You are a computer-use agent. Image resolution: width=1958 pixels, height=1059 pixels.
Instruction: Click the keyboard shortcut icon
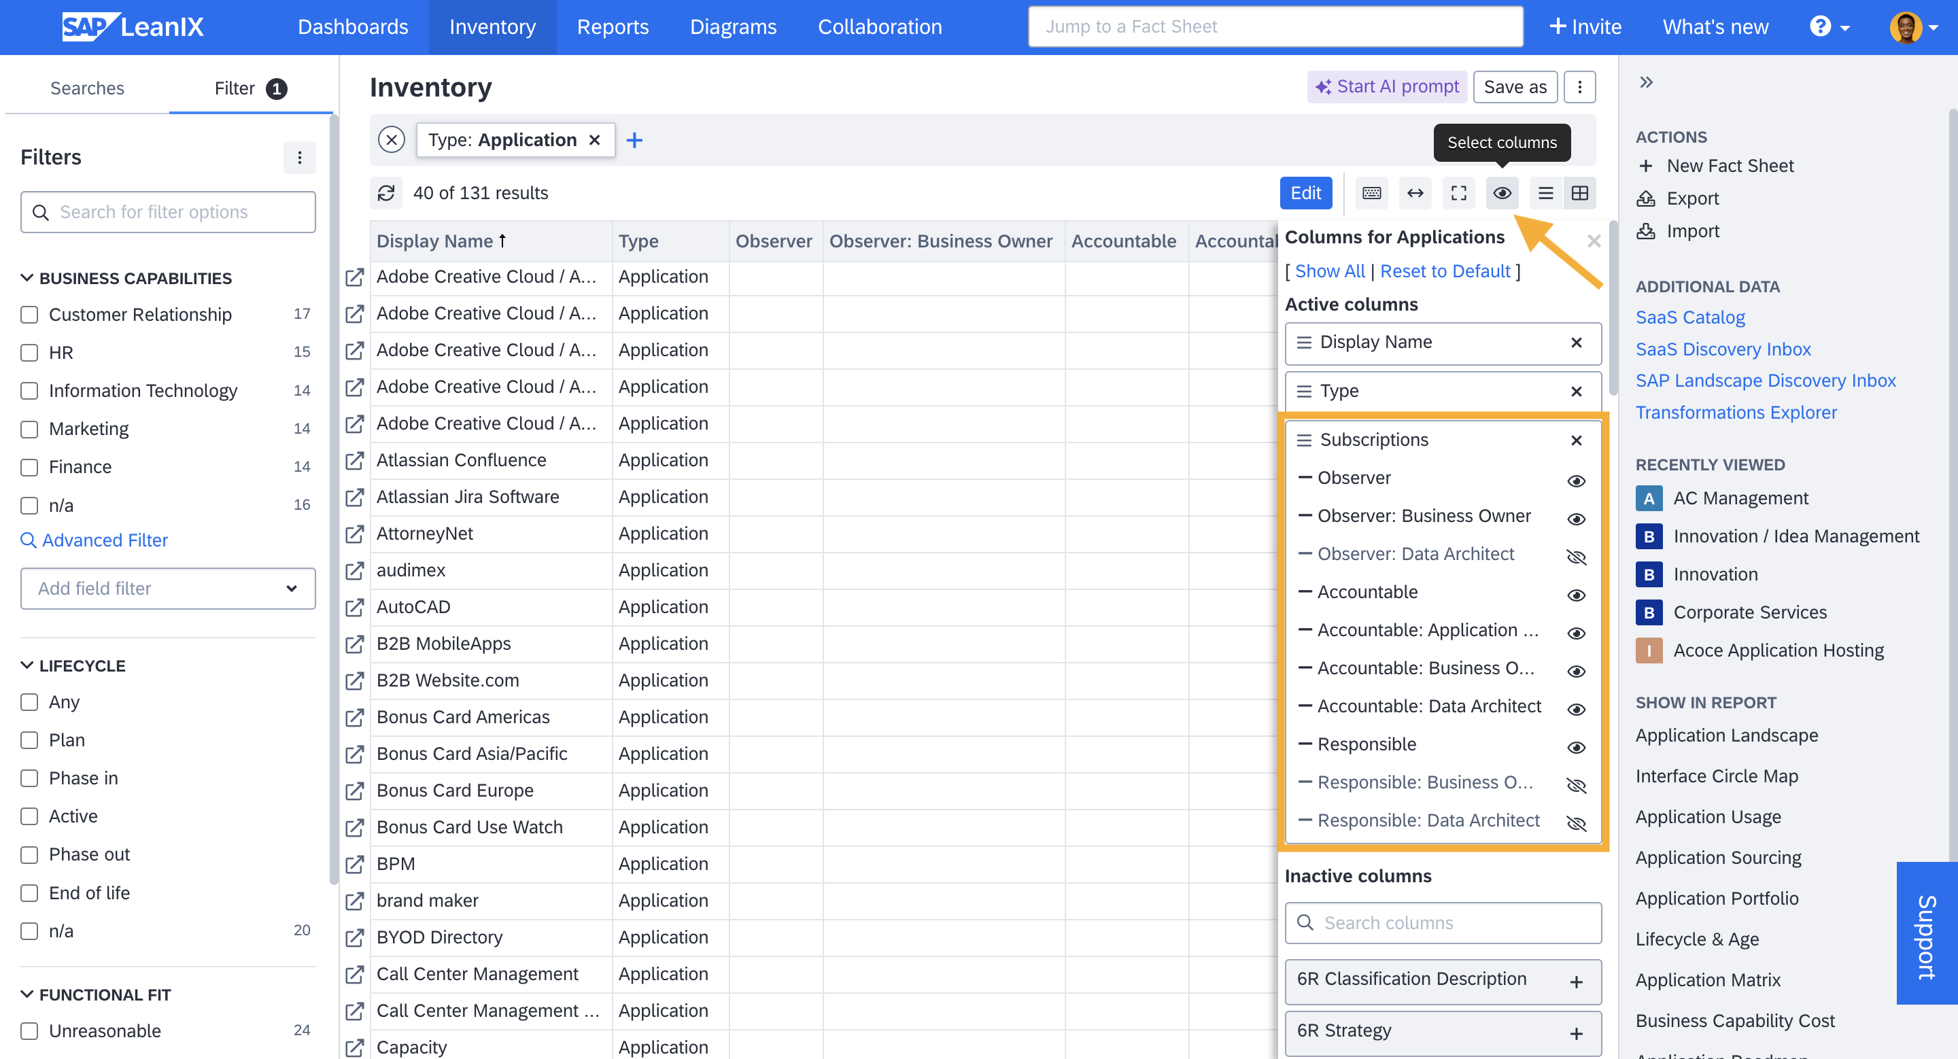coord(1372,192)
